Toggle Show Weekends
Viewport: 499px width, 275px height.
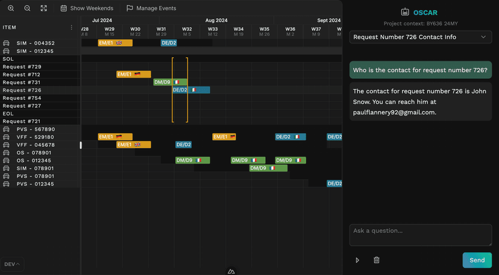87,8
